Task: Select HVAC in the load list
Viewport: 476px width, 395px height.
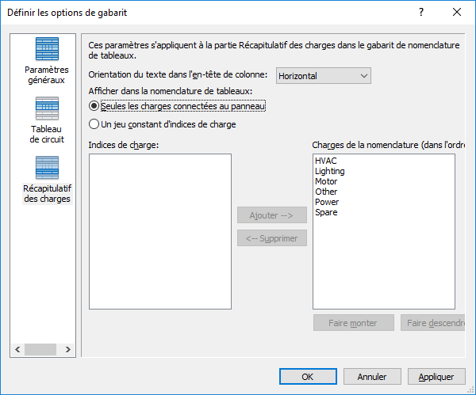Action: pos(326,161)
